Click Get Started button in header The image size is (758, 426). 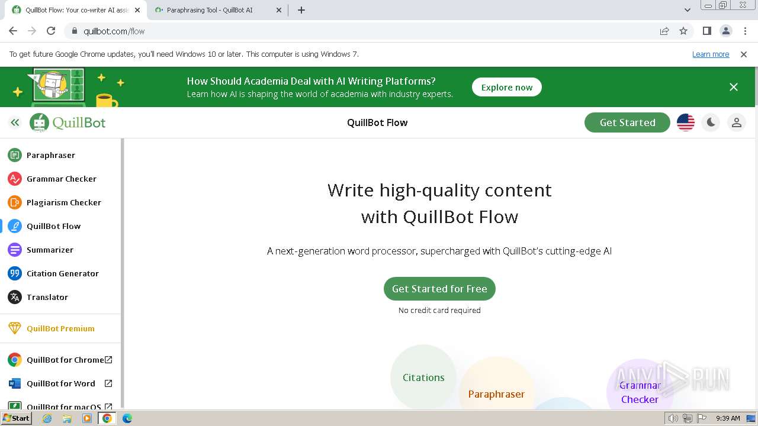coord(627,122)
